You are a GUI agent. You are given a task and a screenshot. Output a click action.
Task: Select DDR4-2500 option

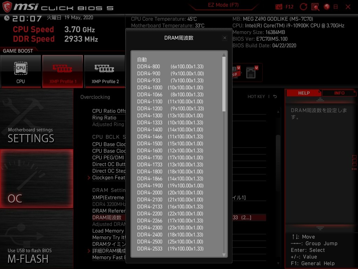(170, 242)
